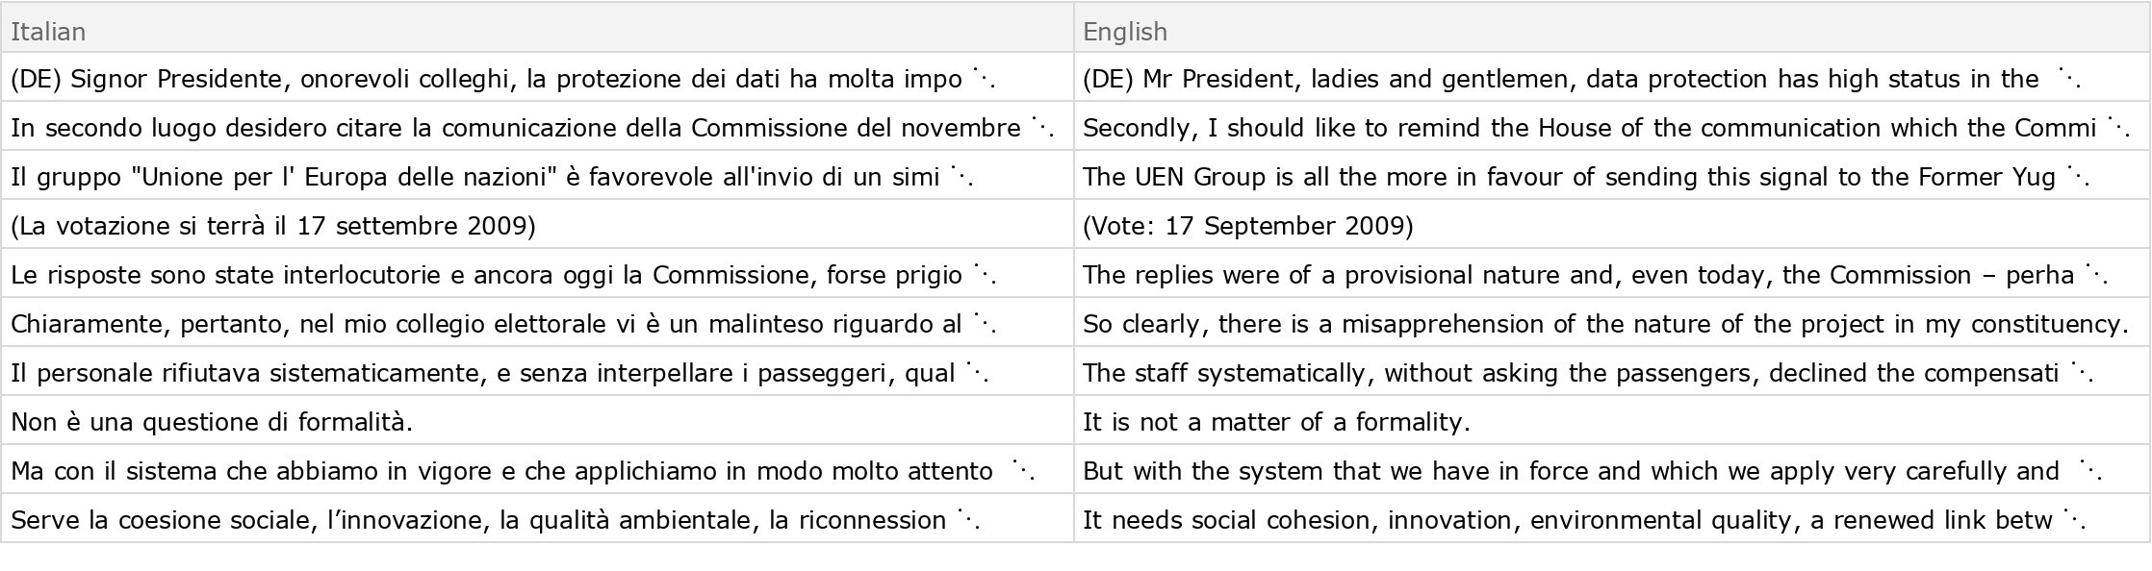Viewport: 2152px width, 571px height.
Task: Show full "The staff systematically" text via ellipsis
Action: coord(2081,373)
